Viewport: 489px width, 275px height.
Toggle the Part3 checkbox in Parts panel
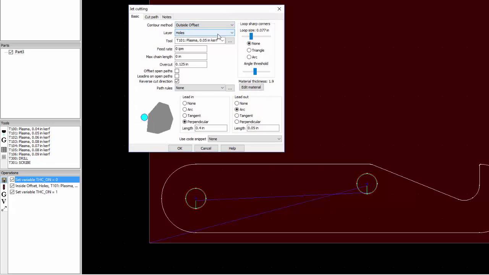[x=11, y=52]
